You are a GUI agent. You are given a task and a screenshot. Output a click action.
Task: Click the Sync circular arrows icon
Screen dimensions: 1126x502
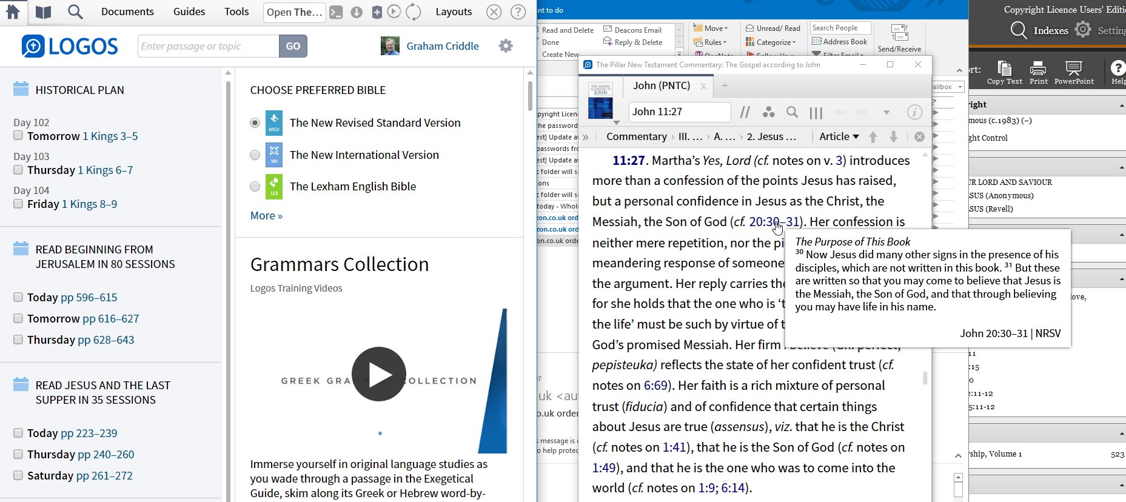click(414, 12)
